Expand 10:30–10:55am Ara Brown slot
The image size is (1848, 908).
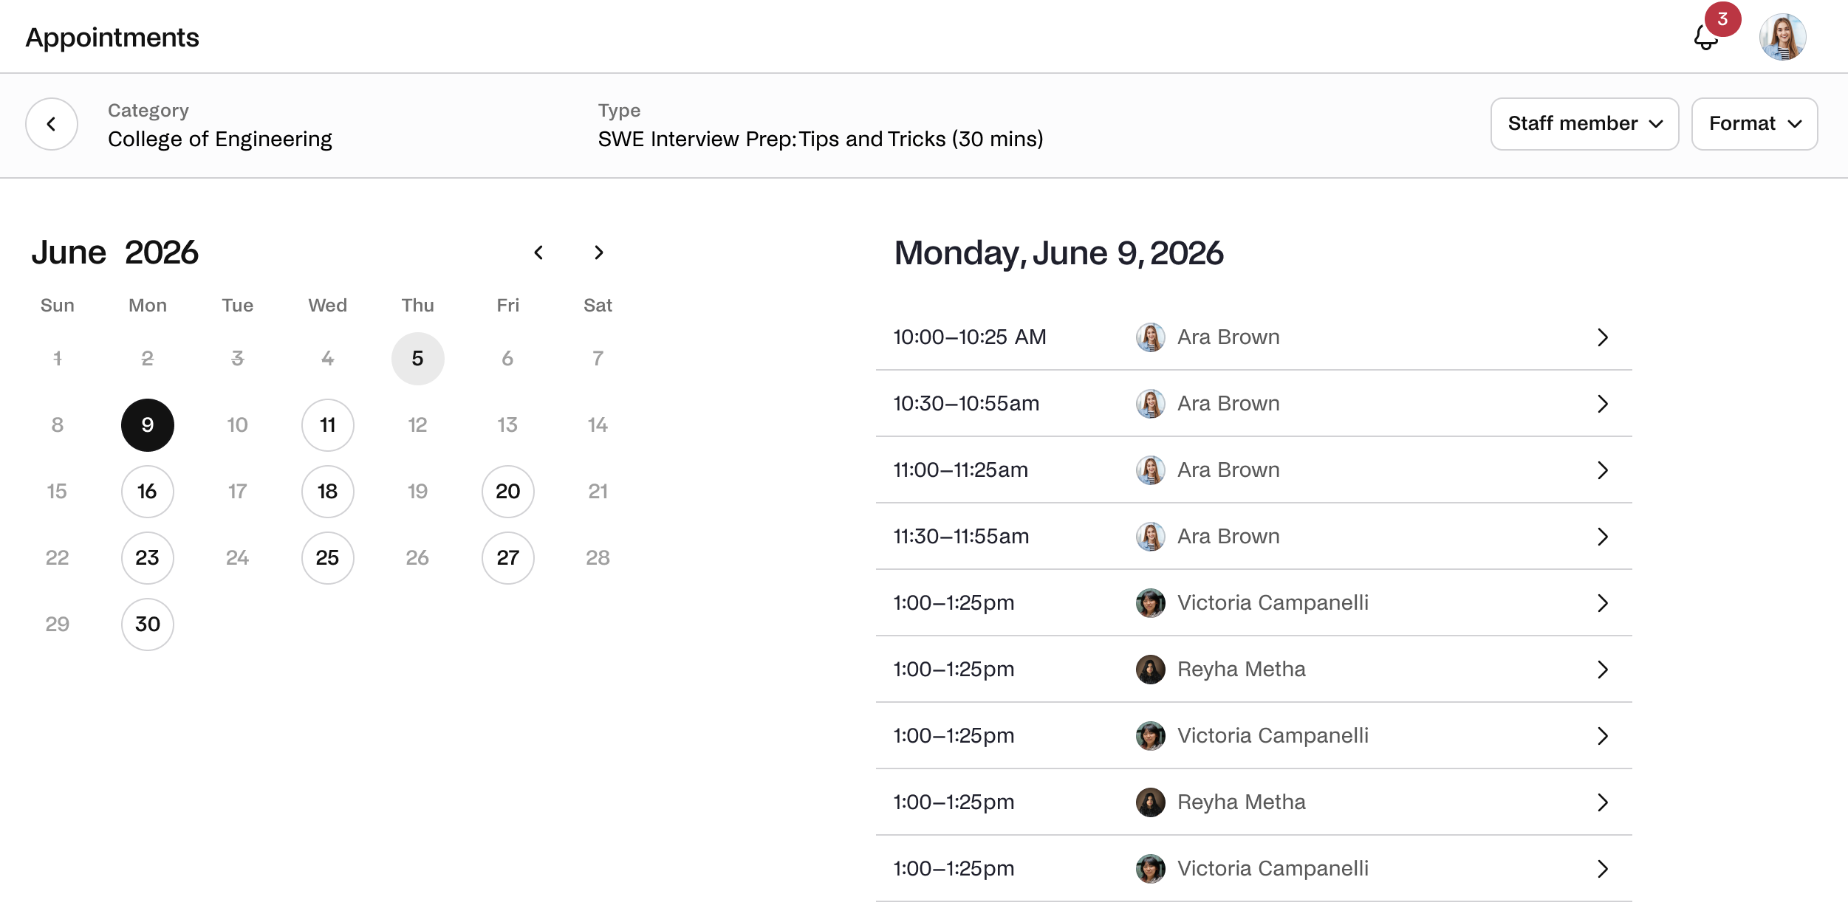click(x=1253, y=404)
